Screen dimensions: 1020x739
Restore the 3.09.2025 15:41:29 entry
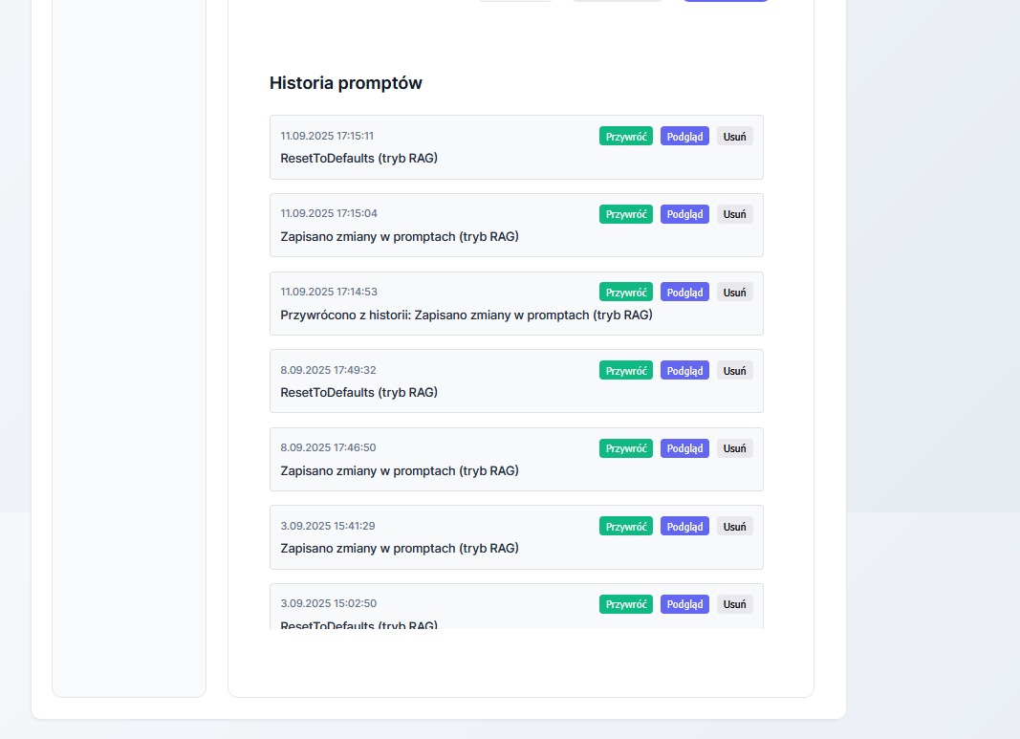626,526
